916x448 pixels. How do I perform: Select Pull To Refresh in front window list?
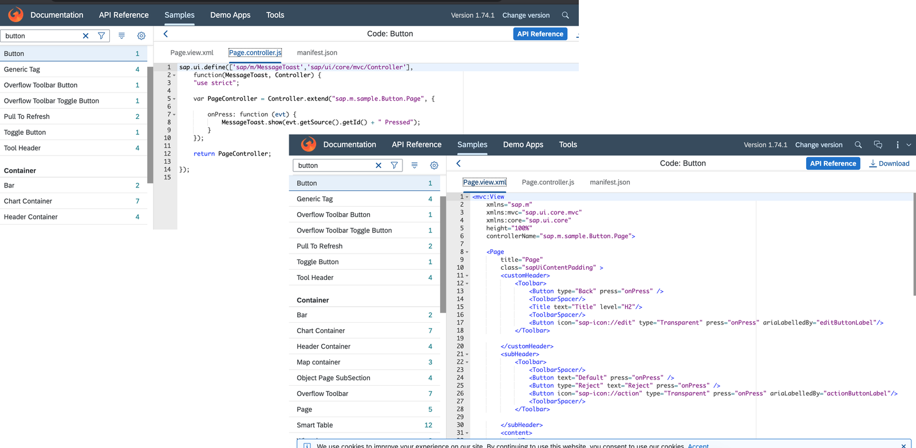(x=364, y=246)
